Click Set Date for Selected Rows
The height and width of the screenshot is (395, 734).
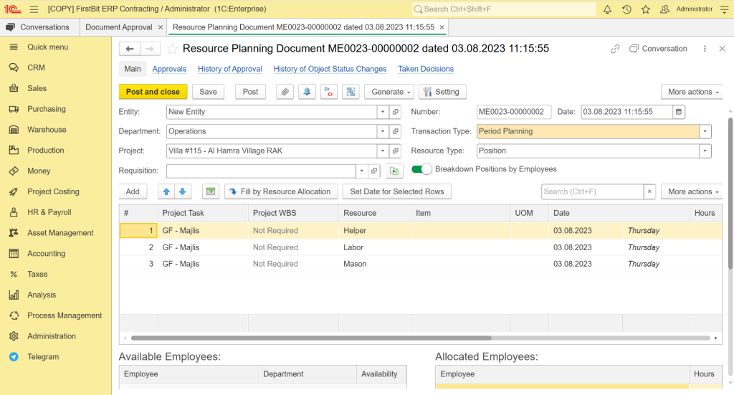[x=397, y=191]
